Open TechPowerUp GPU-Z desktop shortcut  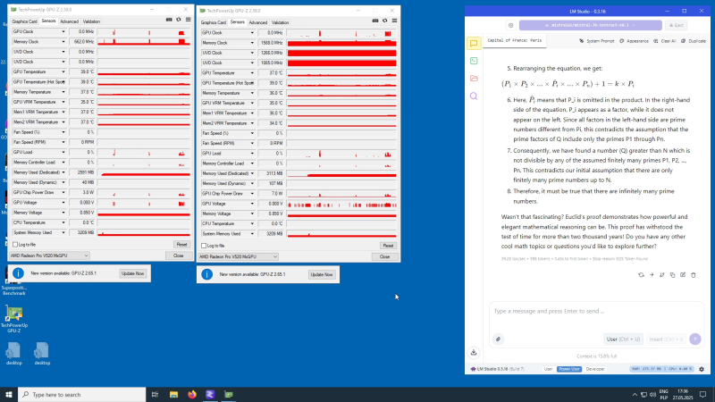coord(14,319)
